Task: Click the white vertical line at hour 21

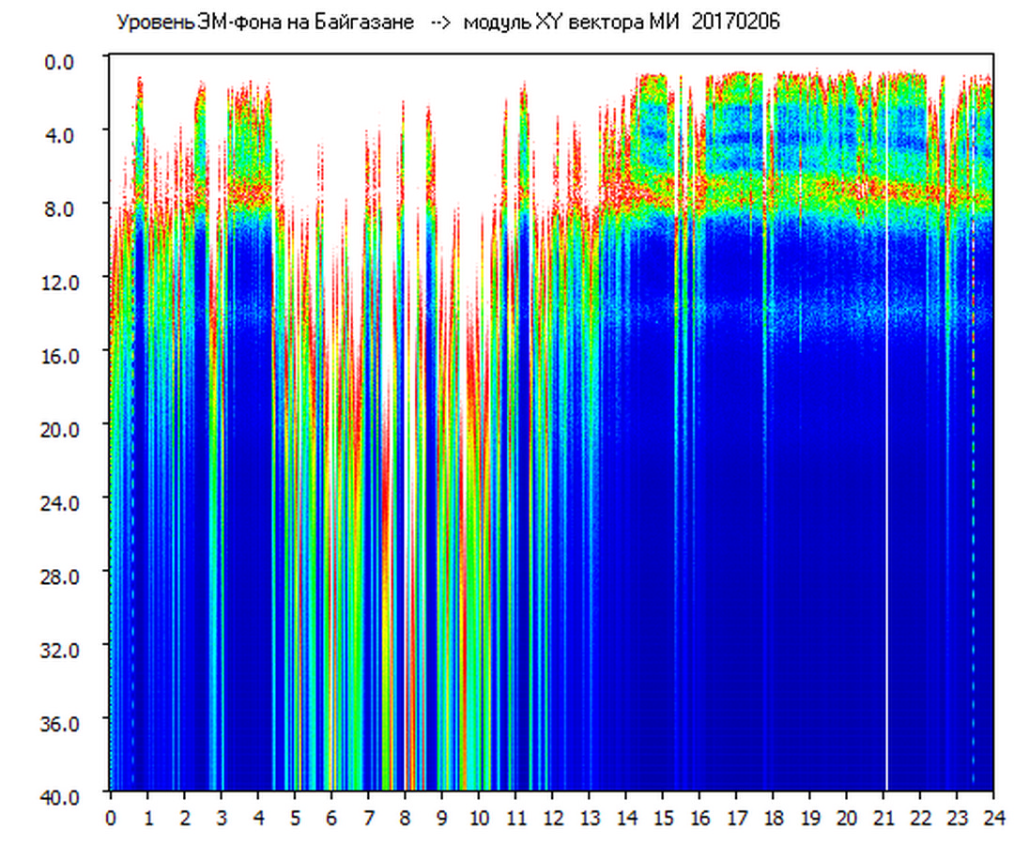Action: [x=886, y=469]
